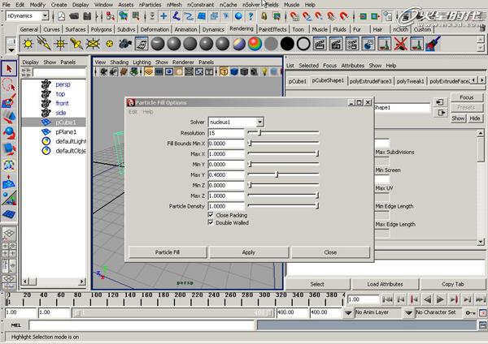Click the Copy Tab button
The height and width of the screenshot is (344, 488).
[452, 284]
